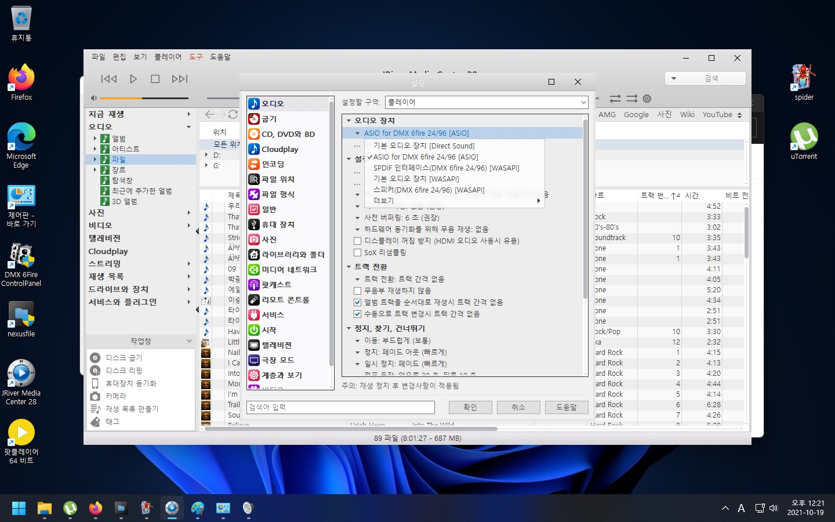
Task: Collapse the 트랙 전환 section
Action: pos(348,267)
